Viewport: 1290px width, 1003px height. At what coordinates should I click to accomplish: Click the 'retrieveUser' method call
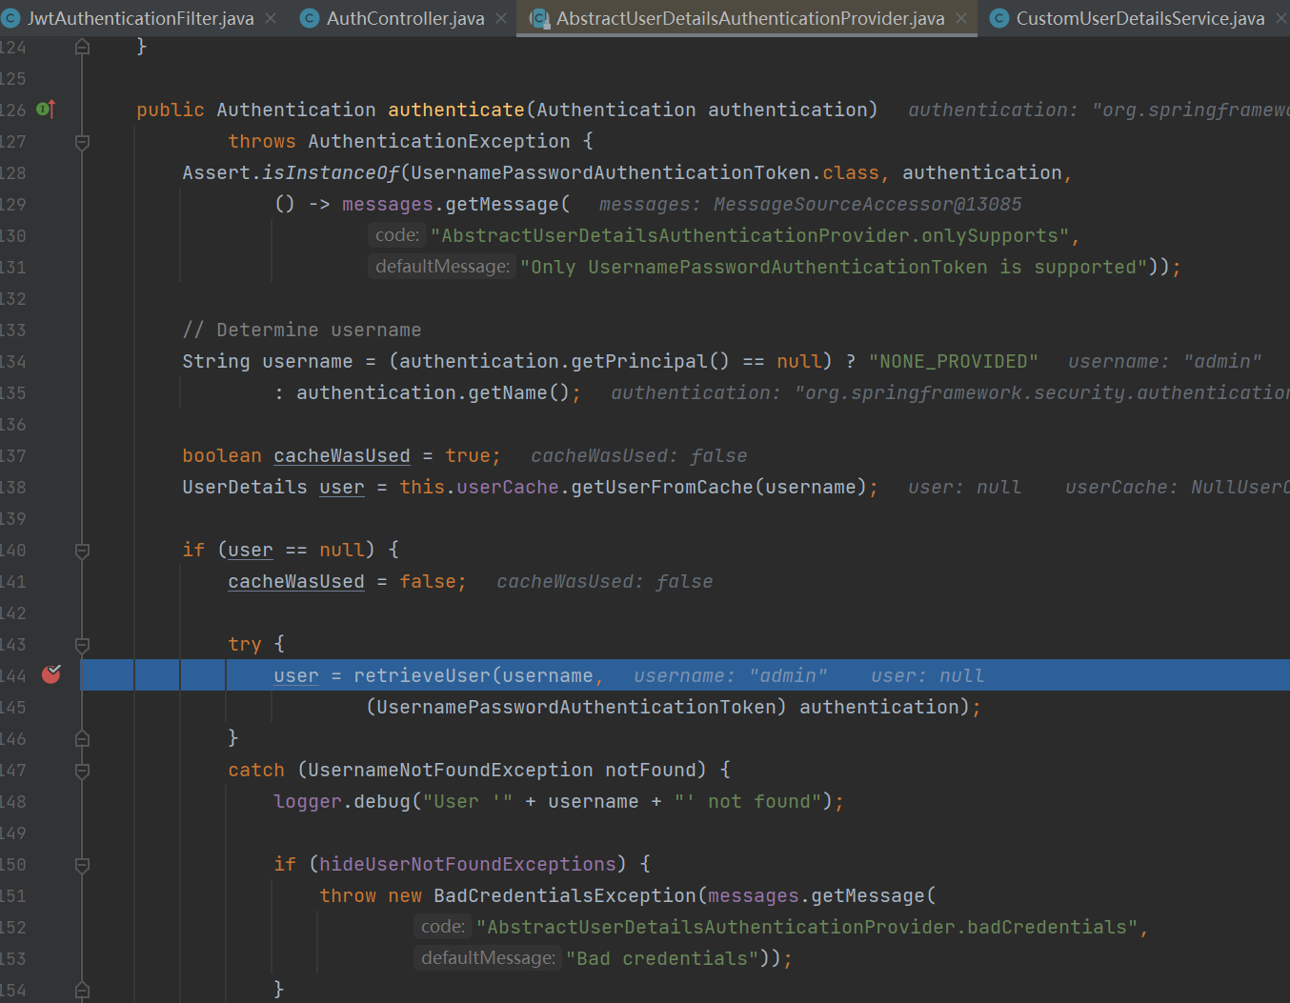coord(422,675)
